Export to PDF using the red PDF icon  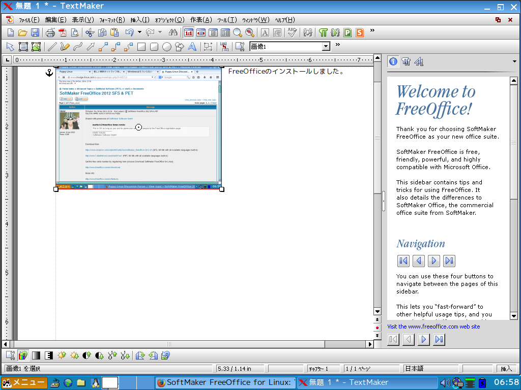click(x=63, y=32)
